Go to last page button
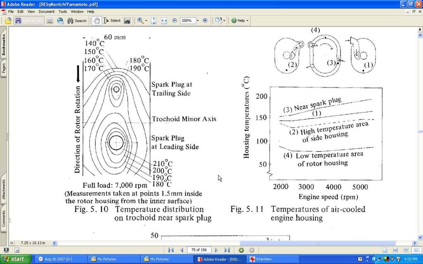Viewport: 423px width, 264px height. point(227,250)
